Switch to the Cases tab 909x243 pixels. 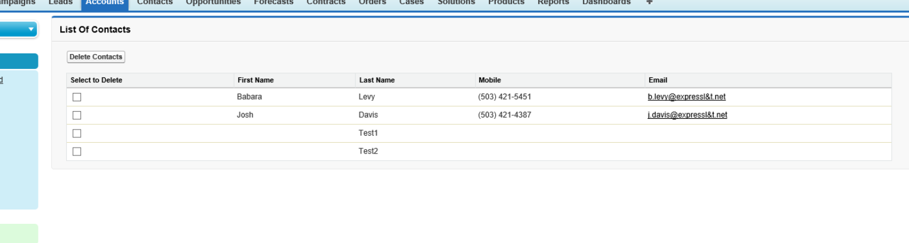tap(411, 3)
